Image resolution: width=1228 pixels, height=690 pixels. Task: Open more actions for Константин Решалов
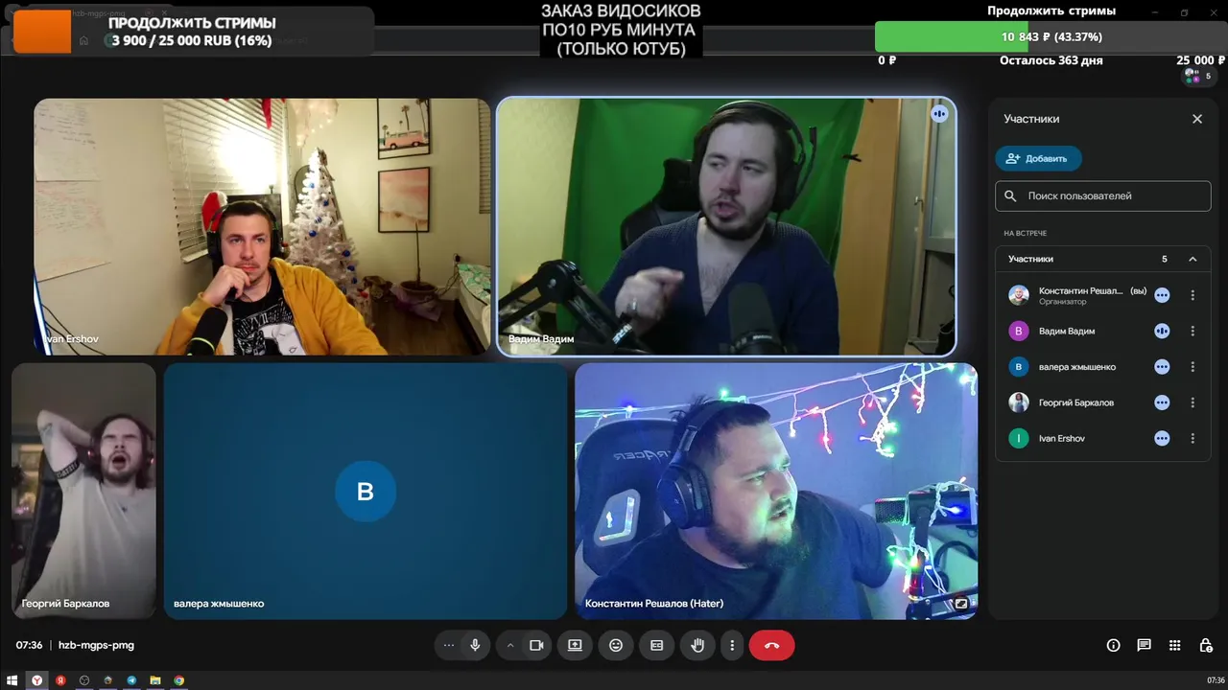[x=1193, y=295]
